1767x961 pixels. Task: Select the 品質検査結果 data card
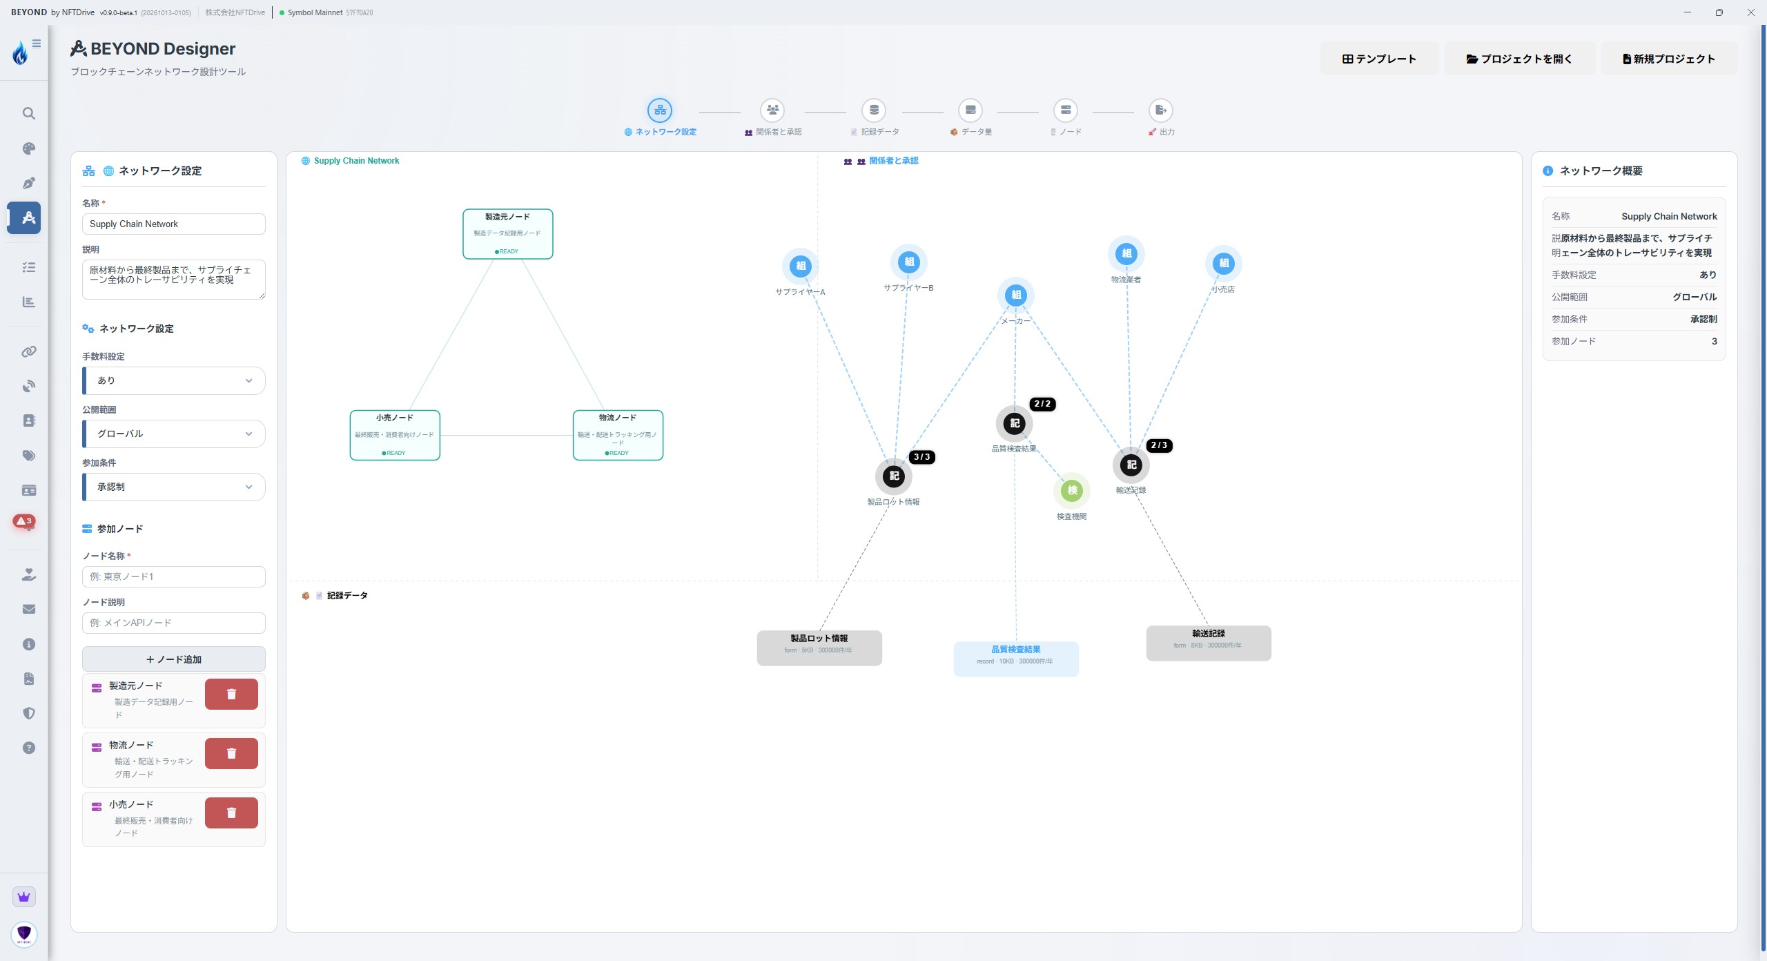pyautogui.click(x=1016, y=659)
